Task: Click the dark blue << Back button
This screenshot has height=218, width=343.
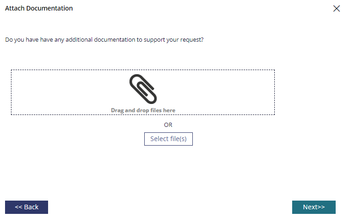Action: coord(27,207)
